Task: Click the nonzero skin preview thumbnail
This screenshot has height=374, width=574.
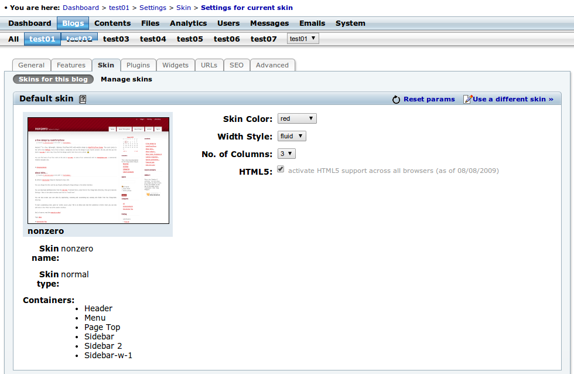Action: 98,171
